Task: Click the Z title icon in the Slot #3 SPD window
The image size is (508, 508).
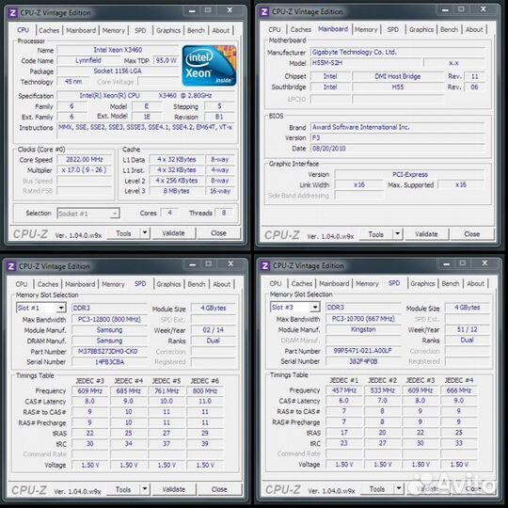Action: [x=265, y=265]
